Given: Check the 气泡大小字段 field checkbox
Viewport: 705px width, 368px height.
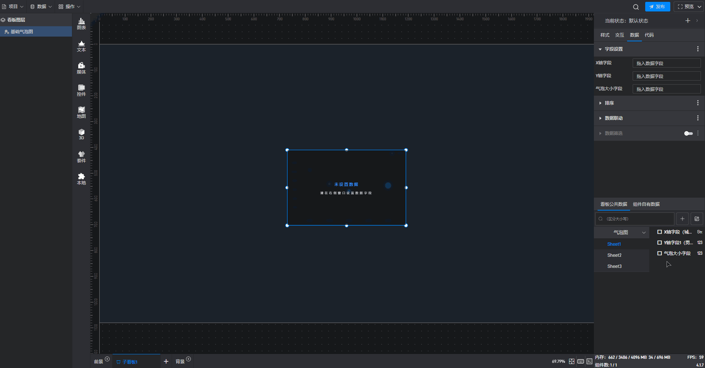Looking at the screenshot, I should (x=660, y=253).
